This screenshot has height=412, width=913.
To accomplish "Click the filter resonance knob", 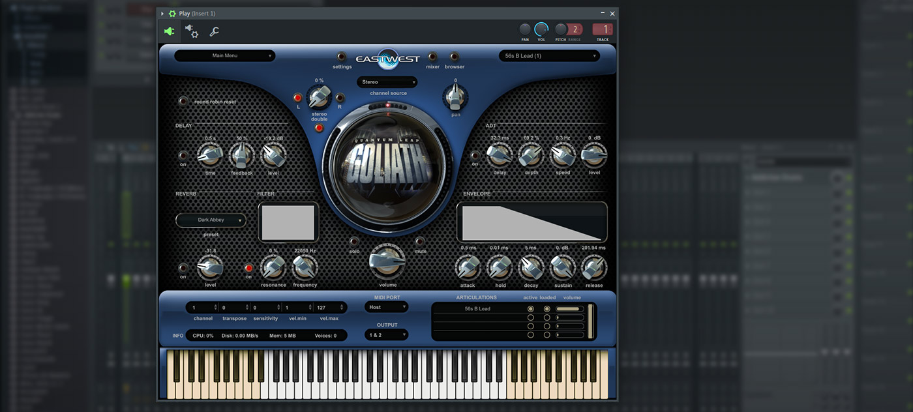I will coord(273,267).
